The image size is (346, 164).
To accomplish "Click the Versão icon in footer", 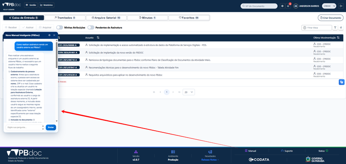I will click(x=136, y=151).
